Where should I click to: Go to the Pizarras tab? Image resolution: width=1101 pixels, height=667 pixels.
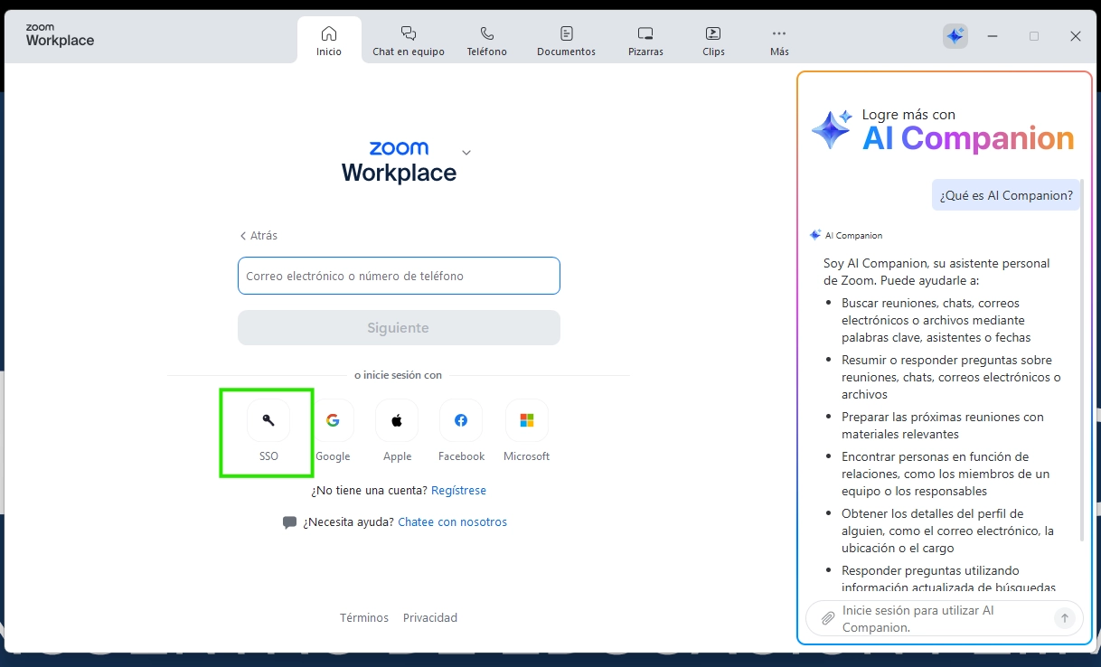[645, 41]
